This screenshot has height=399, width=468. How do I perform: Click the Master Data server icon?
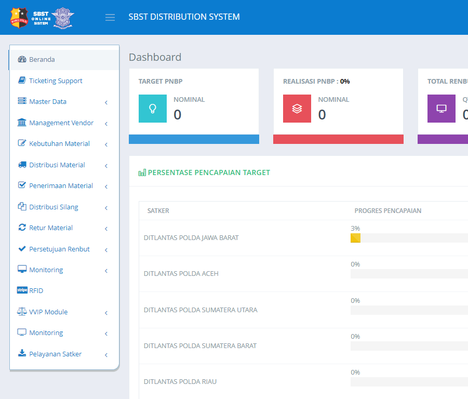click(22, 101)
